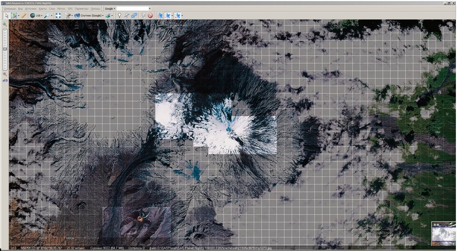
Task: Click the zoom out magnifier below slider
Action: pos(5,74)
